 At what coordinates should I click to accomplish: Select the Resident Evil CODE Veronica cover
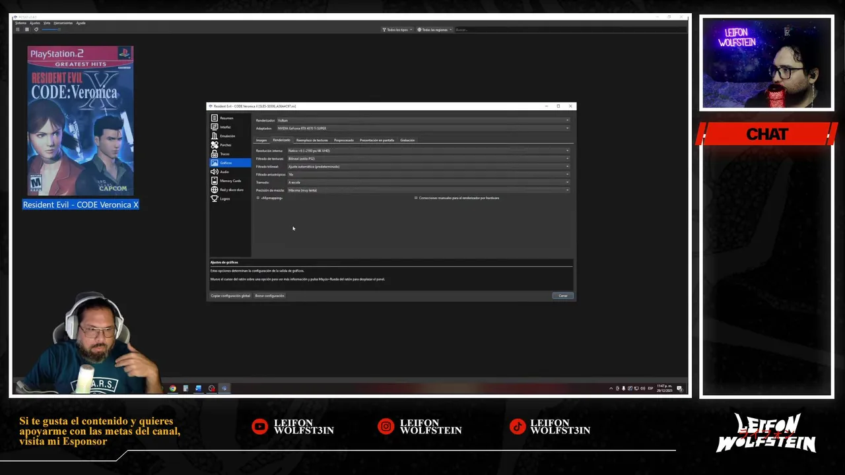81,121
